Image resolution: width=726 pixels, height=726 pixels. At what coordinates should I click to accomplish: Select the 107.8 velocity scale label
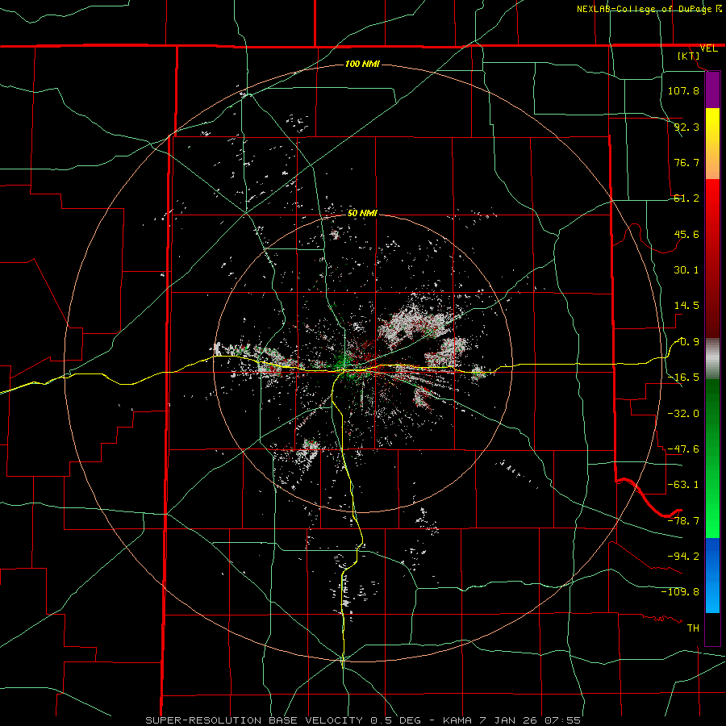pyautogui.click(x=683, y=90)
